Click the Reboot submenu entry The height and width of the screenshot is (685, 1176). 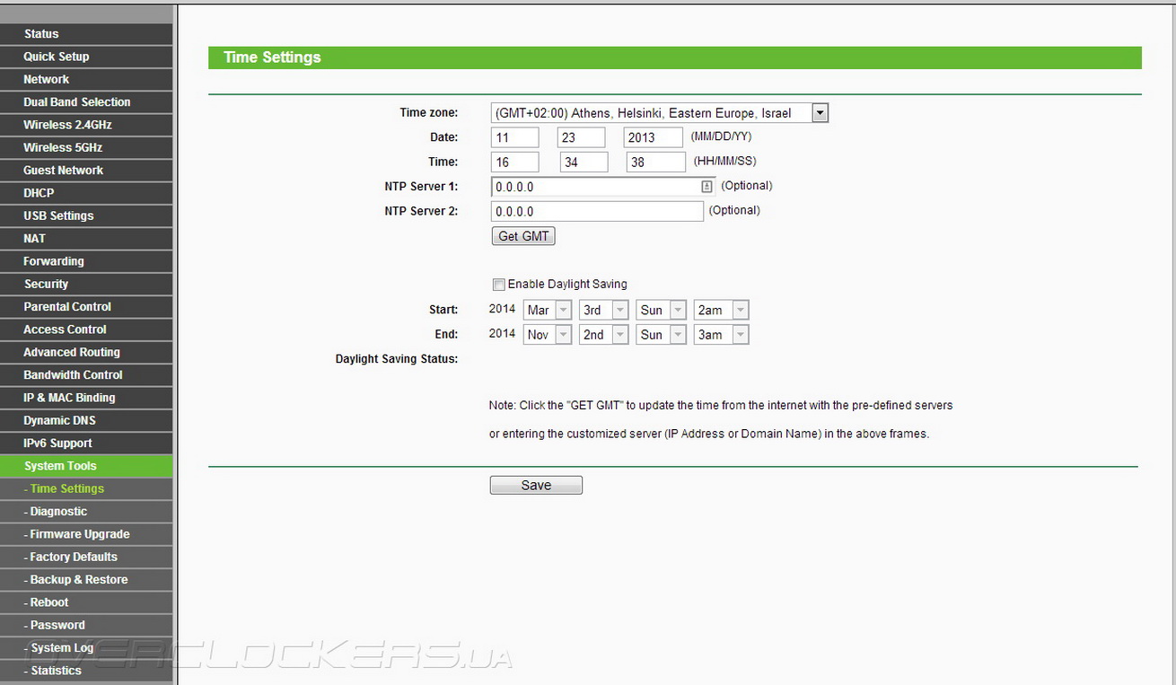49,602
